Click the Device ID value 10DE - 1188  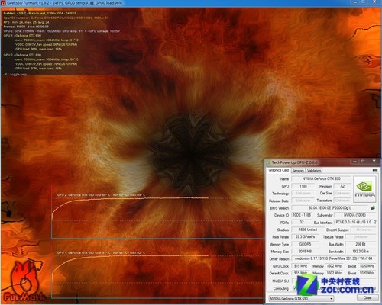[302, 215]
